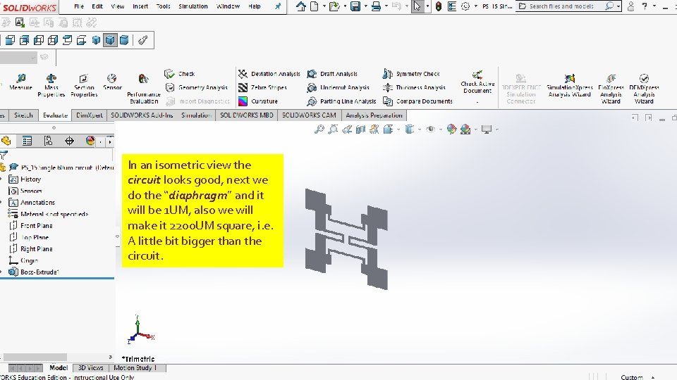Open Section Properties tool

coord(84,85)
